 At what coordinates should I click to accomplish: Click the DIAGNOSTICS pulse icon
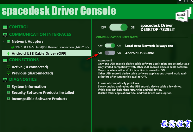5,80
